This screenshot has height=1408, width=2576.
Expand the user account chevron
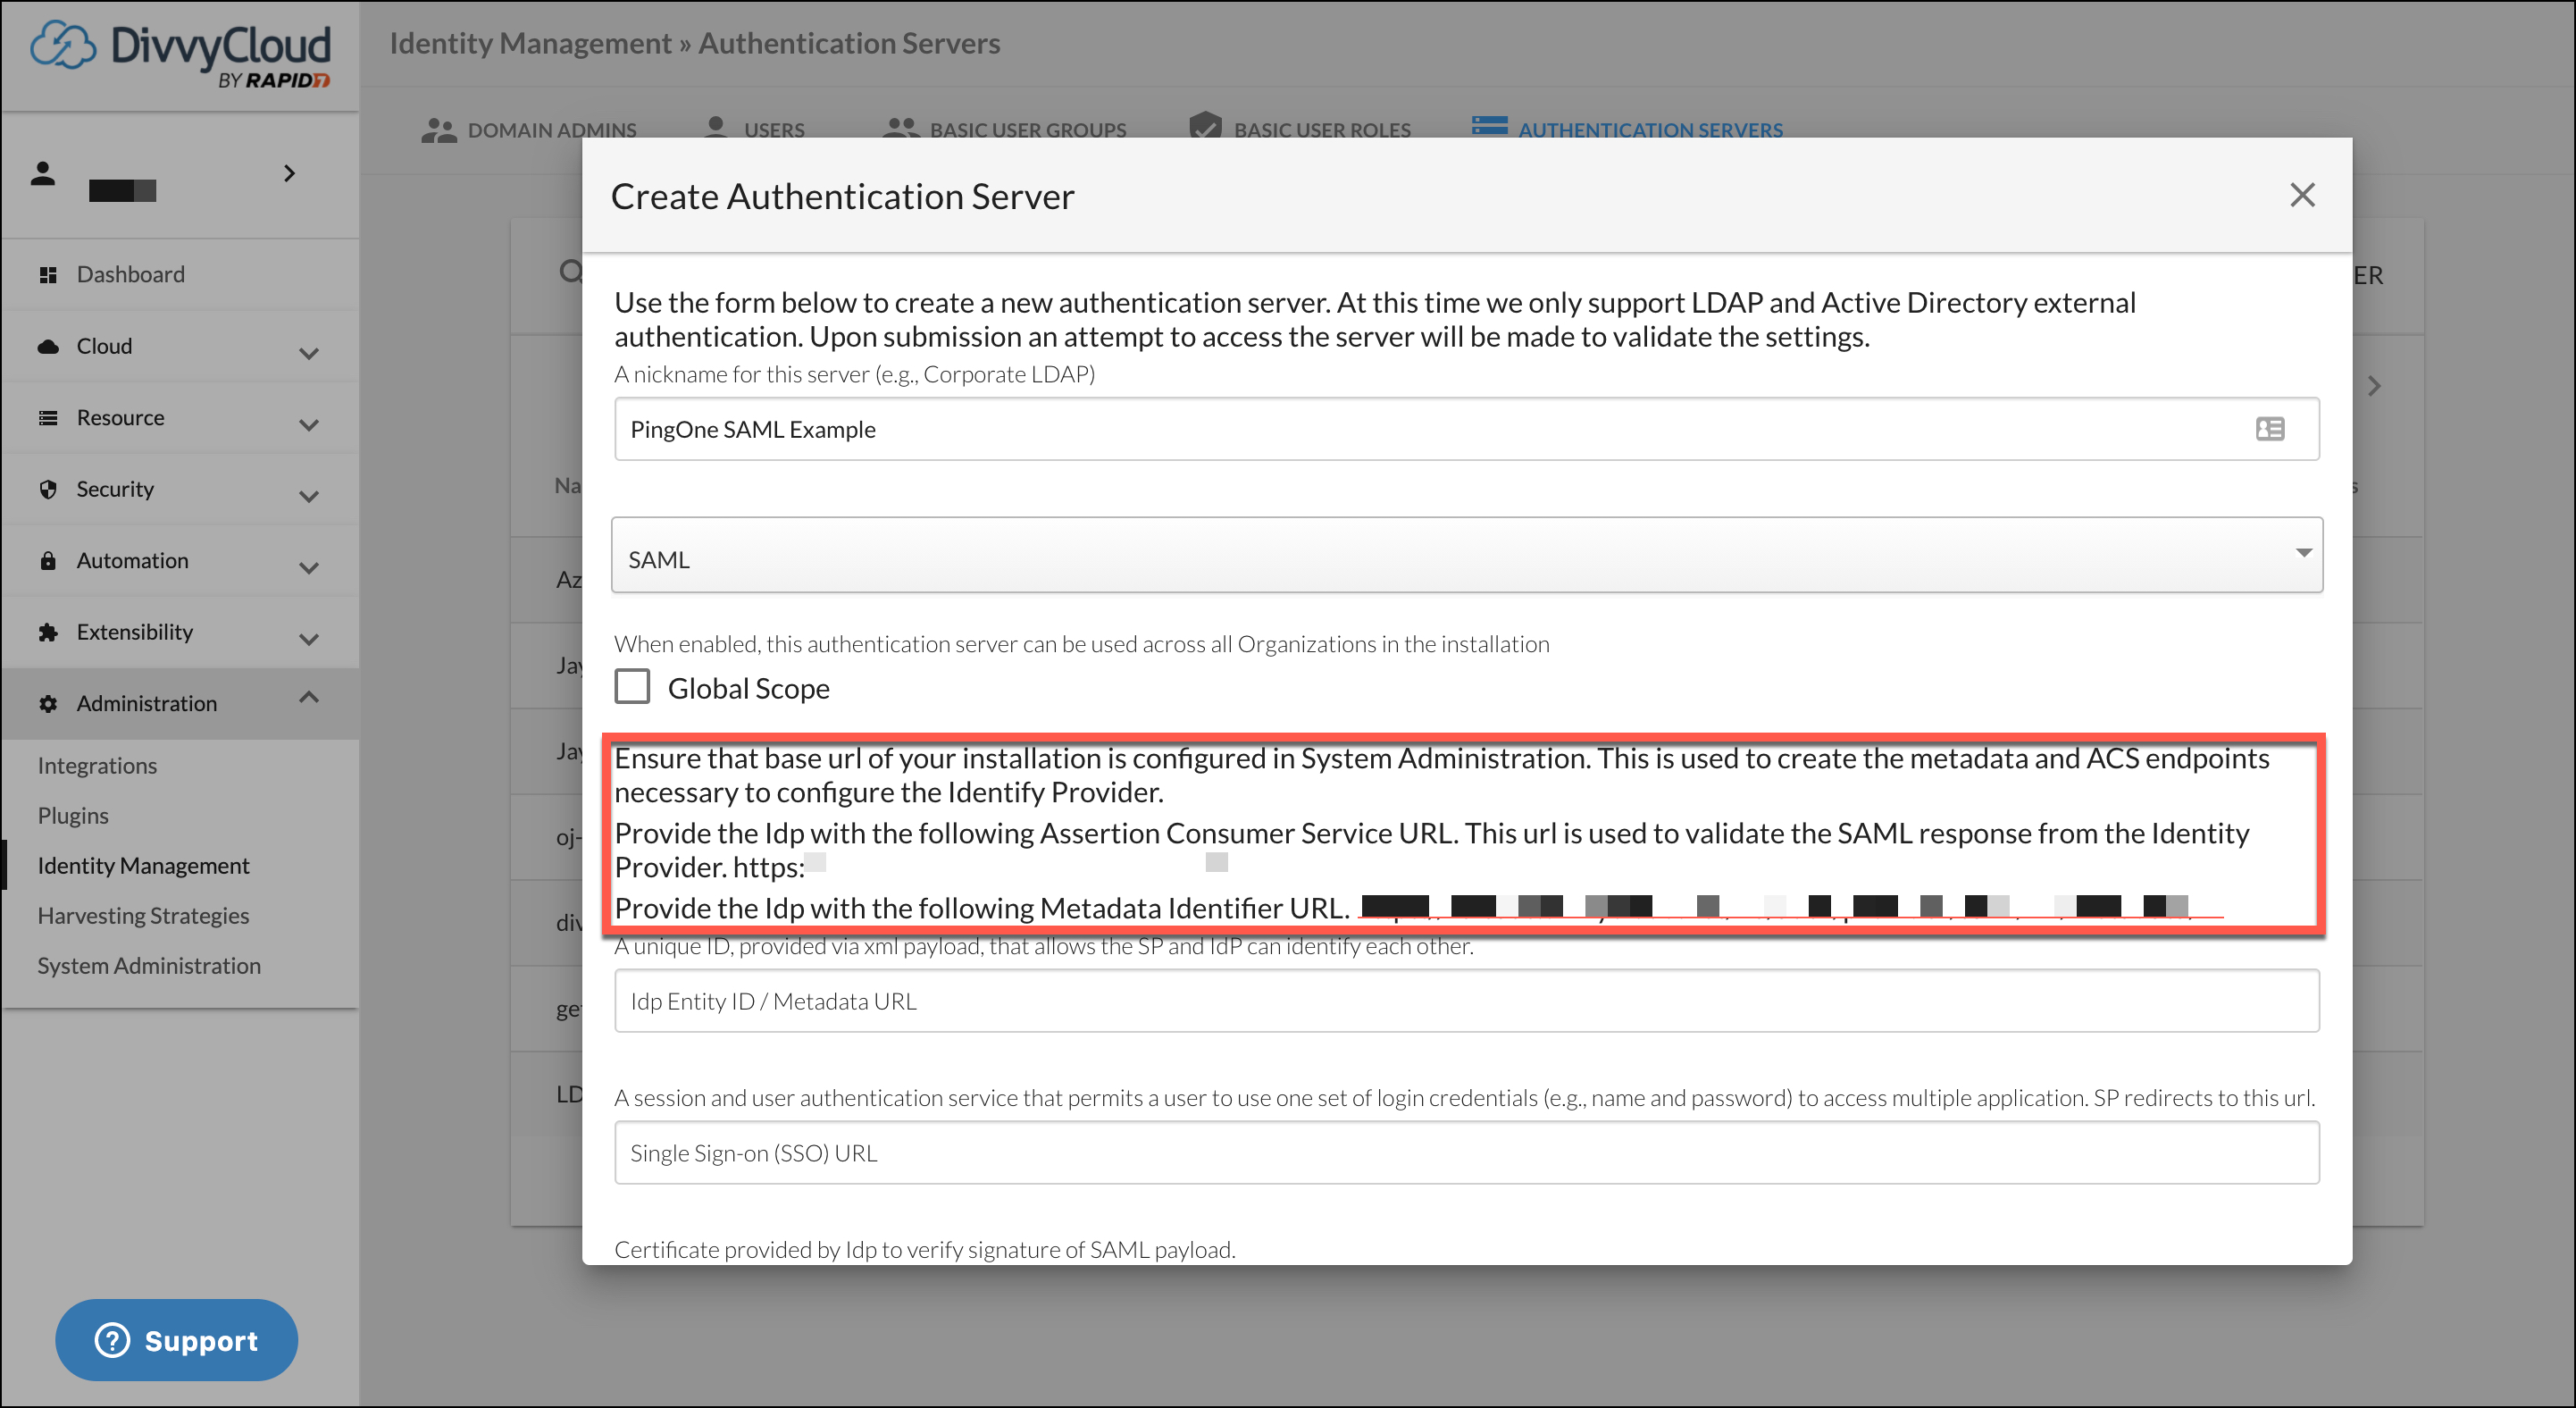289,173
